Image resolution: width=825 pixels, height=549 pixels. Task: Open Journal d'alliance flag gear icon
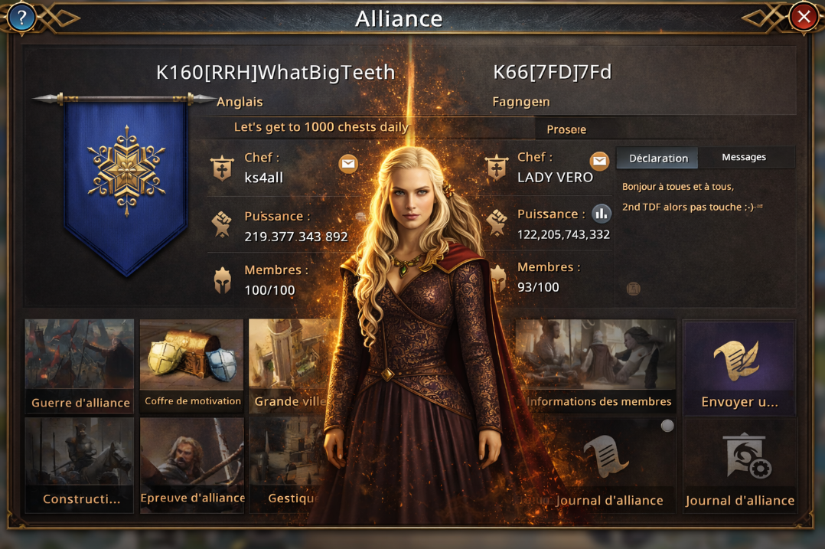pyautogui.click(x=740, y=466)
